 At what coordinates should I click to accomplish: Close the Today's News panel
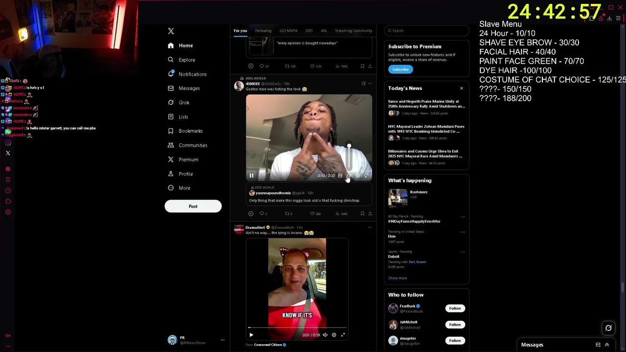click(x=461, y=88)
